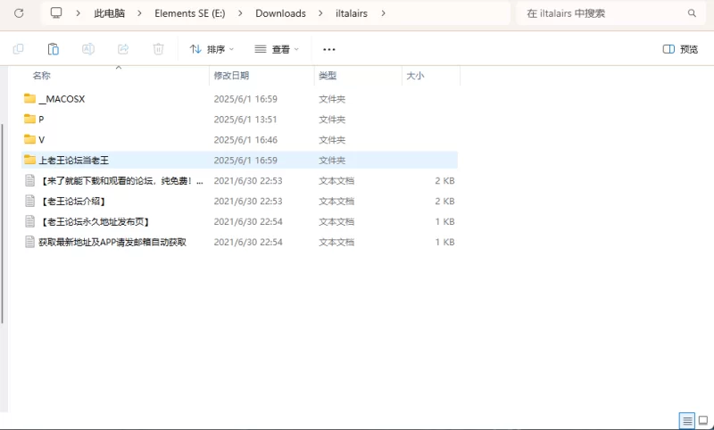This screenshot has height=430, width=714.
Task: Click the rename icon in toolbar
Action: click(88, 49)
